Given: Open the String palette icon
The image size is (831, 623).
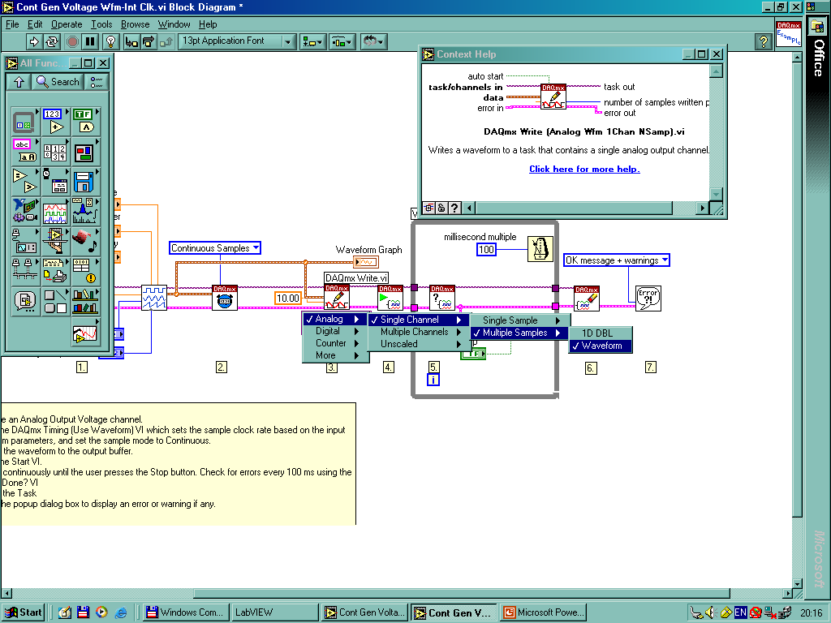Looking at the screenshot, I should point(24,152).
